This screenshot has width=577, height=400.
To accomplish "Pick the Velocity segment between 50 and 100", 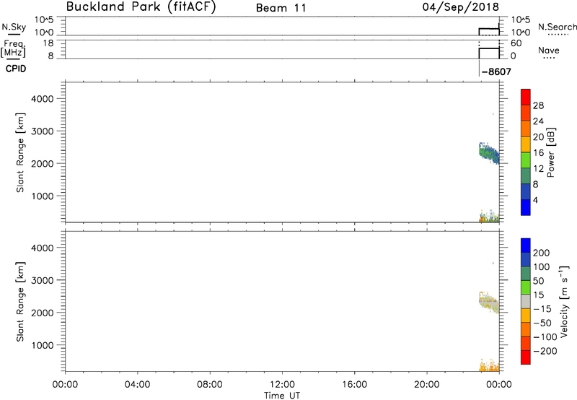I will pyautogui.click(x=526, y=274).
